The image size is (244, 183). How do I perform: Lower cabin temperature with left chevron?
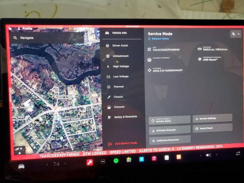click(47, 164)
